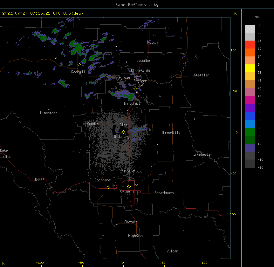Click the yellow V marker northwest of RockyMH
This screenshot has height=267, width=274.
(56, 58)
